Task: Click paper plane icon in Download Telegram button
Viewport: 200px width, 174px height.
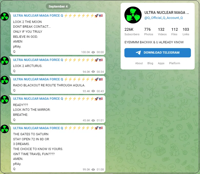Action: click(x=138, y=52)
